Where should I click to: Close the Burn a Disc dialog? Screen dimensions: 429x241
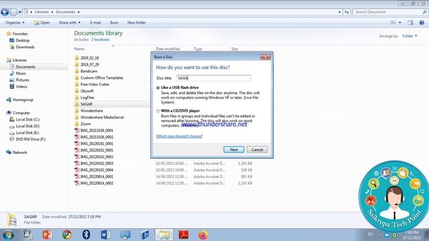pyautogui.click(x=265, y=57)
